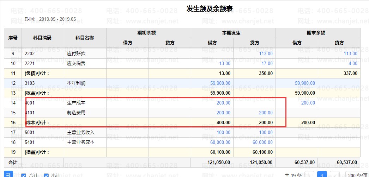Viewport: 369px width, 177px height.
Task: Open 制造费用 本期发生 credit 200.00 link
Action: coord(266,113)
